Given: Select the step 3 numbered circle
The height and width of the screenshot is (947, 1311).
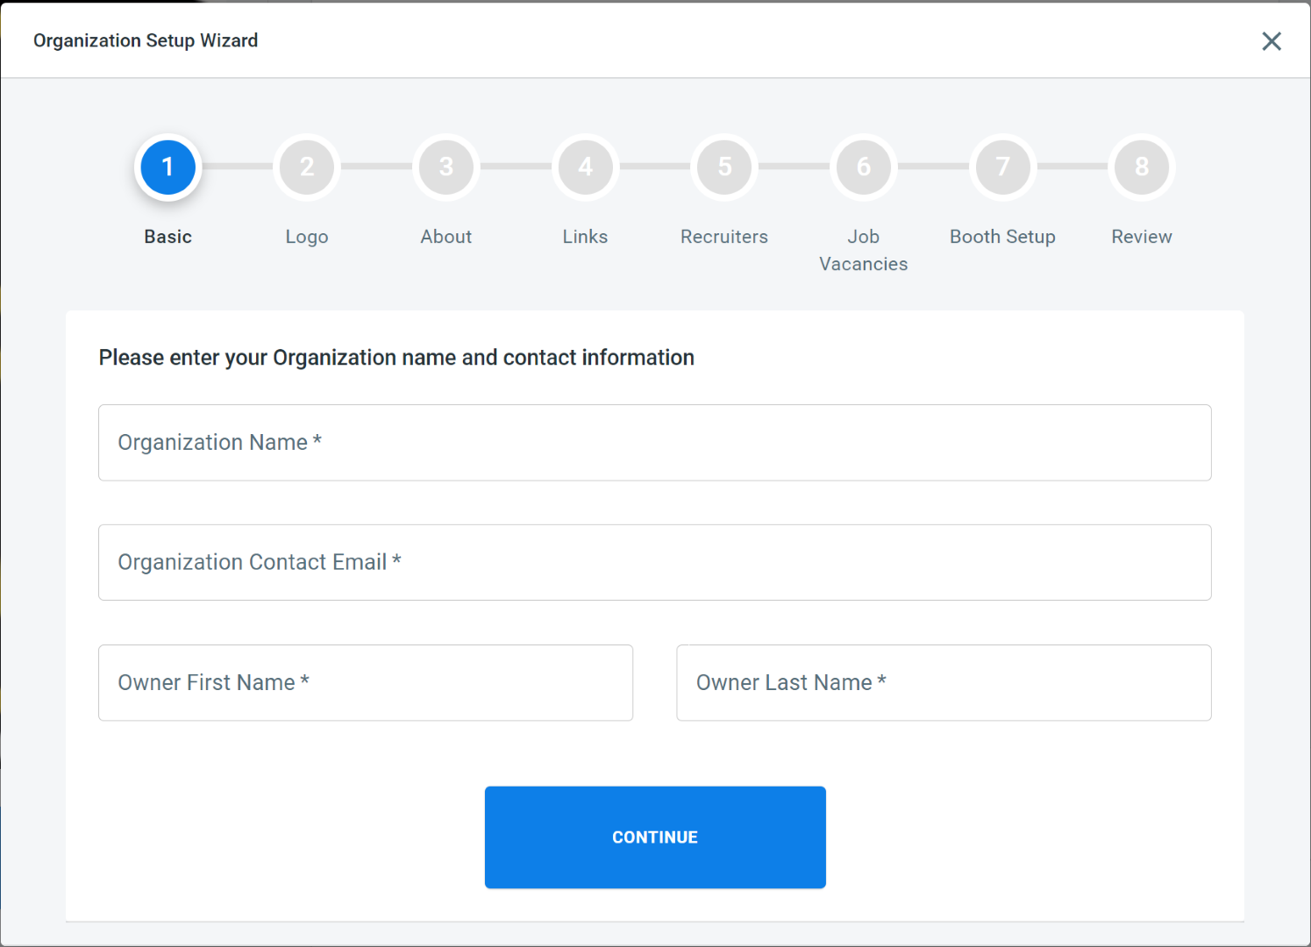Looking at the screenshot, I should (x=446, y=167).
